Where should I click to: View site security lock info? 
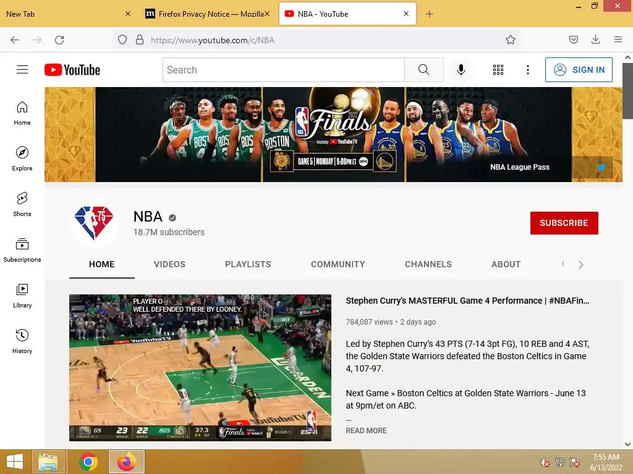pos(140,40)
